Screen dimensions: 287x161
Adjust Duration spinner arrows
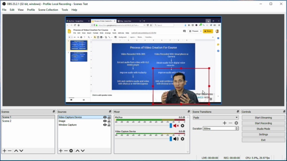(237, 128)
